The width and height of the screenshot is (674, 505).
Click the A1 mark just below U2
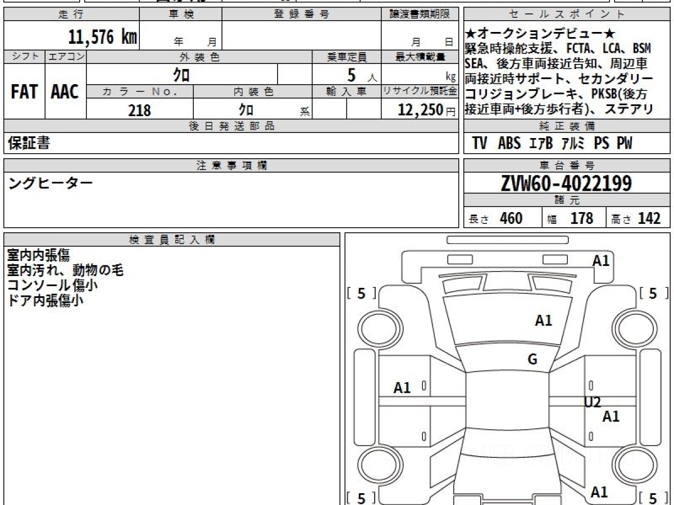pos(611,416)
